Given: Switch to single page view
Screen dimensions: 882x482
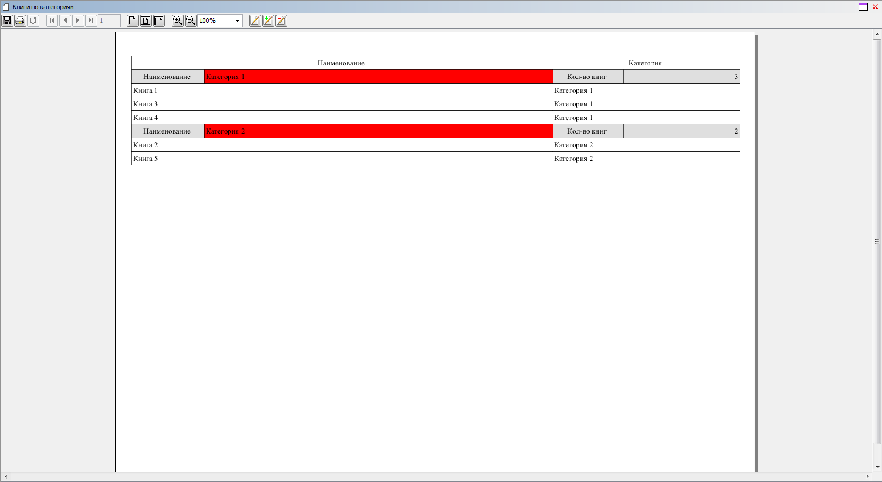Looking at the screenshot, I should point(133,21).
